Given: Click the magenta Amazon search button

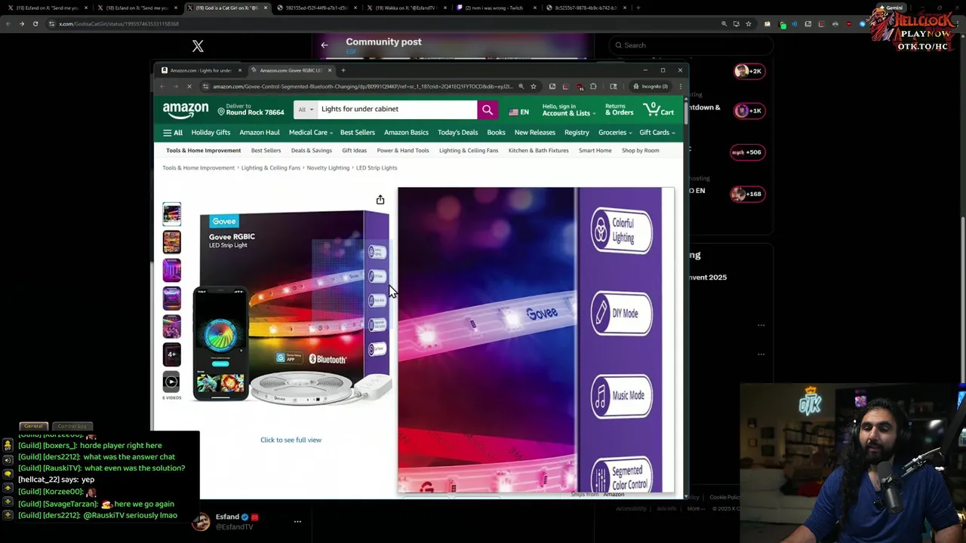Looking at the screenshot, I should click(488, 110).
